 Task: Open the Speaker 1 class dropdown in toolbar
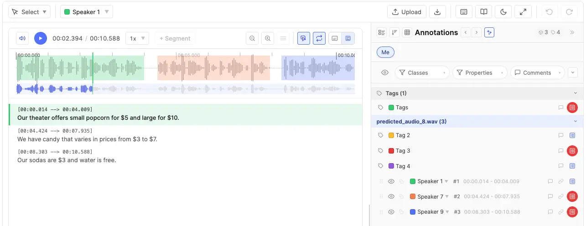(87, 12)
